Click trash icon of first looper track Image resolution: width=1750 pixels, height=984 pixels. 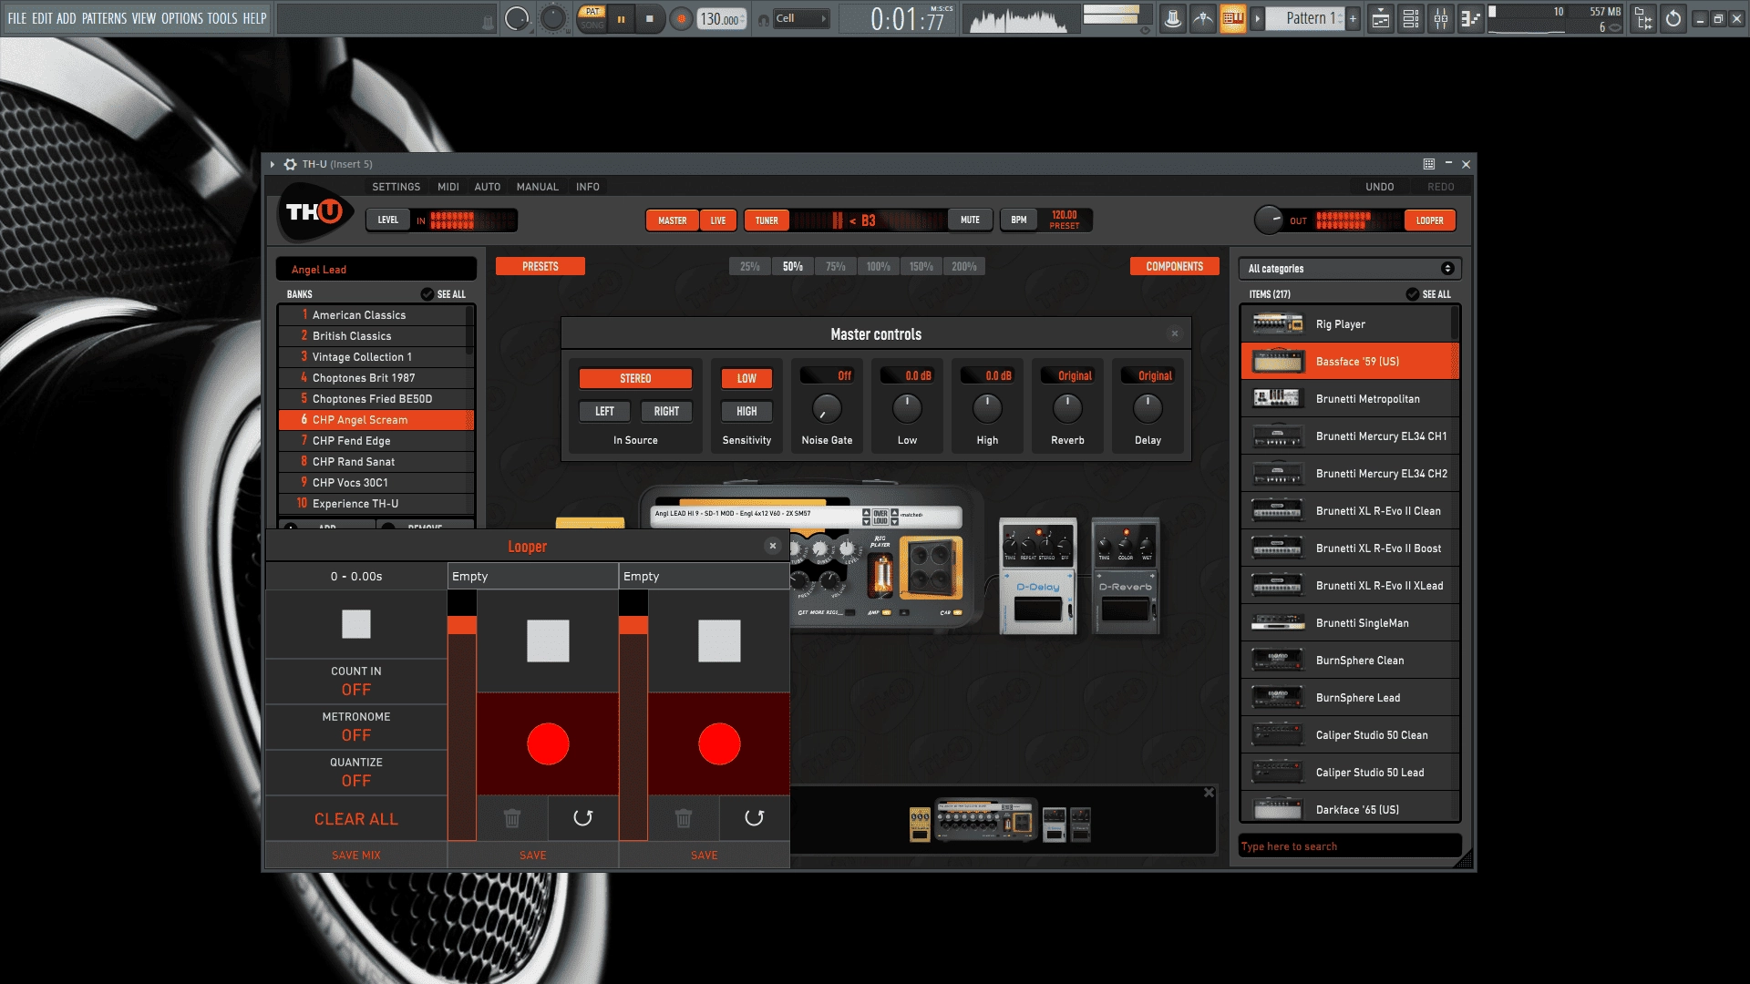pyautogui.click(x=512, y=818)
